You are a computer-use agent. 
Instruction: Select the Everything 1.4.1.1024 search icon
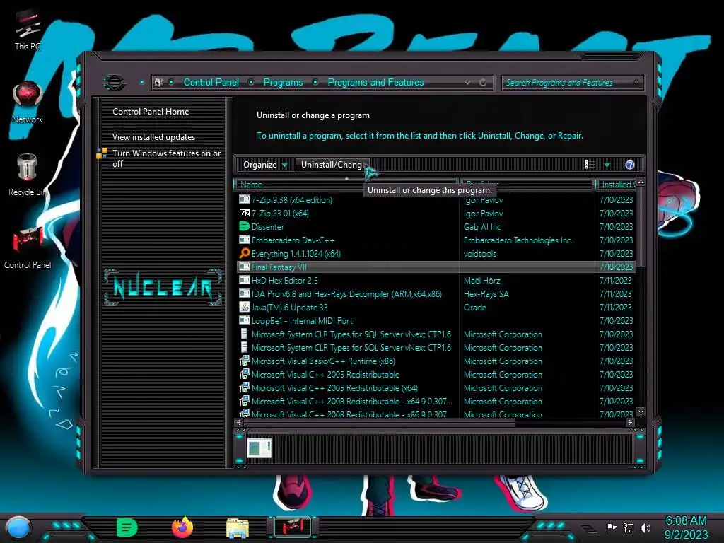click(x=244, y=254)
